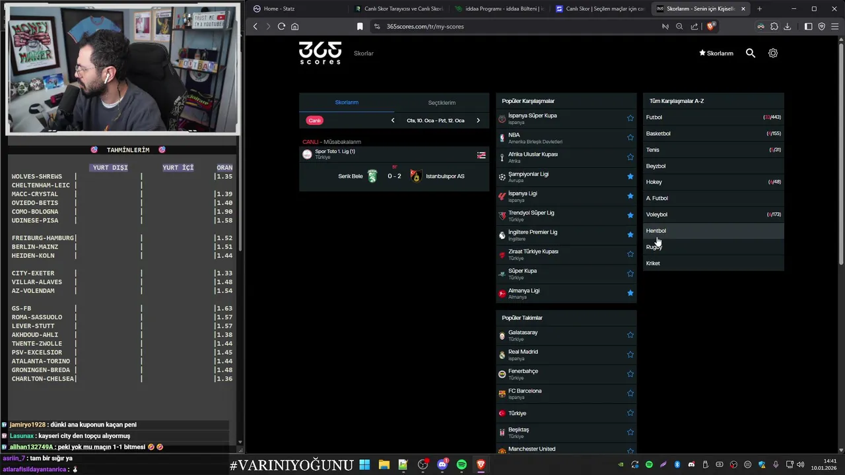Screen dimensions: 845x475
Task: Switch to iddaa Programı browser tab
Action: tap(498, 9)
